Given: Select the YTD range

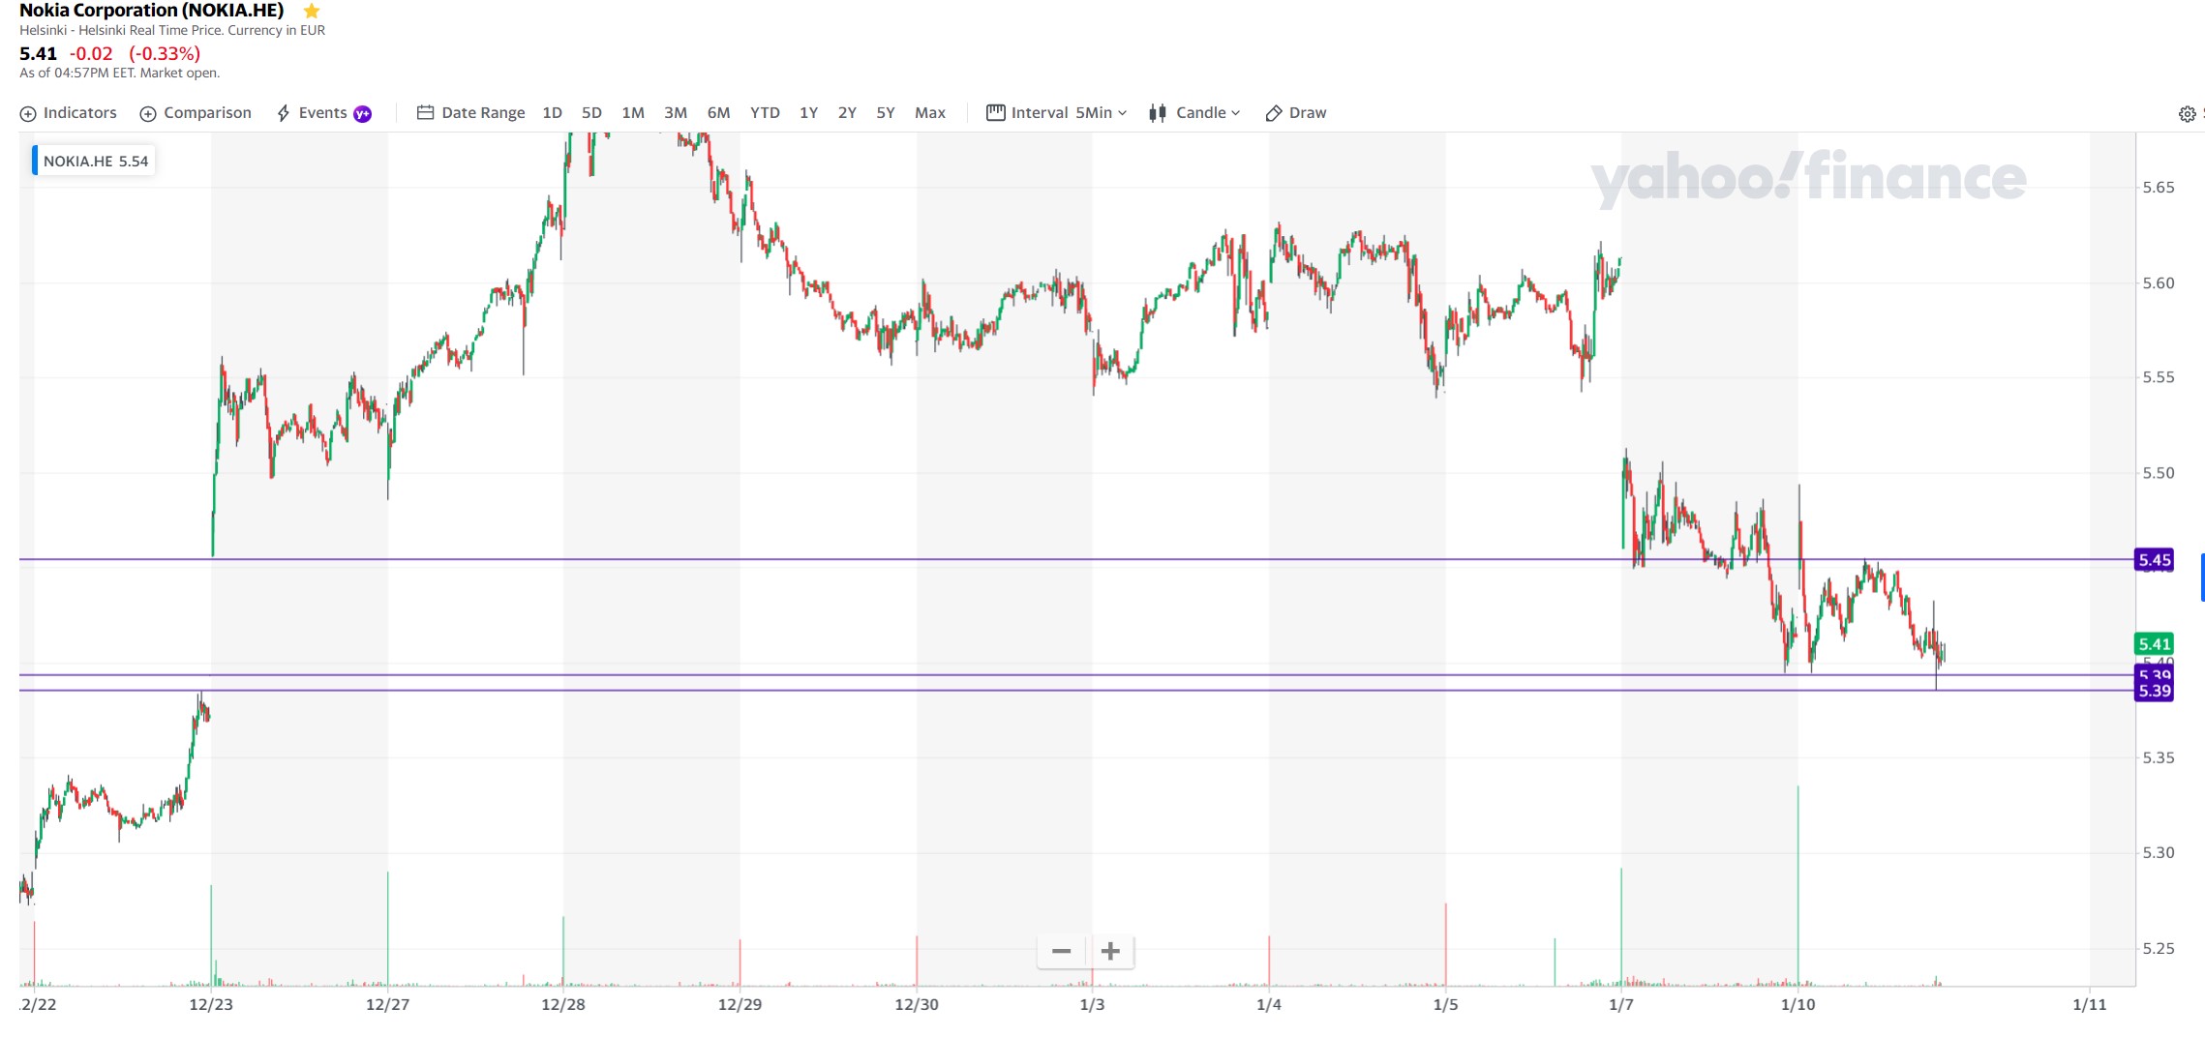Looking at the screenshot, I should pyautogui.click(x=765, y=113).
